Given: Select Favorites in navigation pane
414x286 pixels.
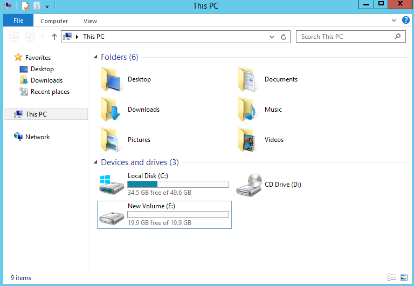Looking at the screenshot, I should 38,57.
